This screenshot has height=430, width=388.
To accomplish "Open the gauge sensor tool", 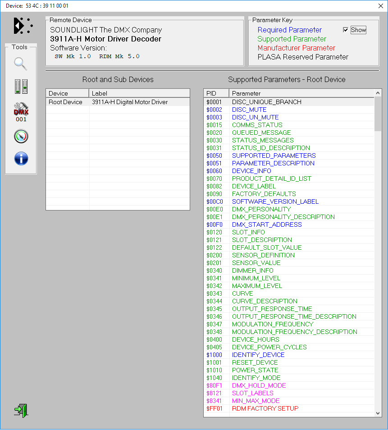I will pos(21,136).
